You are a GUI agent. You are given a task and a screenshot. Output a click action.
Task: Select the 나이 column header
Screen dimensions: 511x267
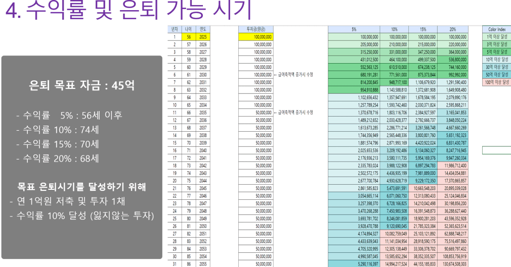coord(189,29)
